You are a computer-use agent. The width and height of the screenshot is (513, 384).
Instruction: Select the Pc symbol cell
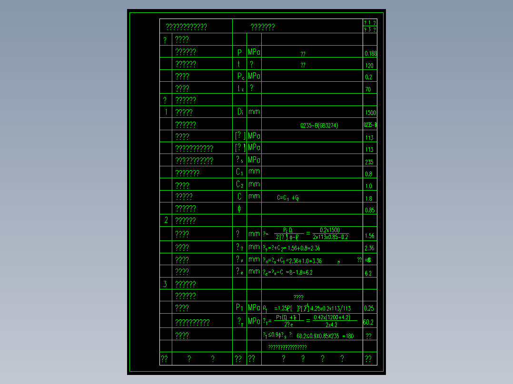[x=240, y=76]
